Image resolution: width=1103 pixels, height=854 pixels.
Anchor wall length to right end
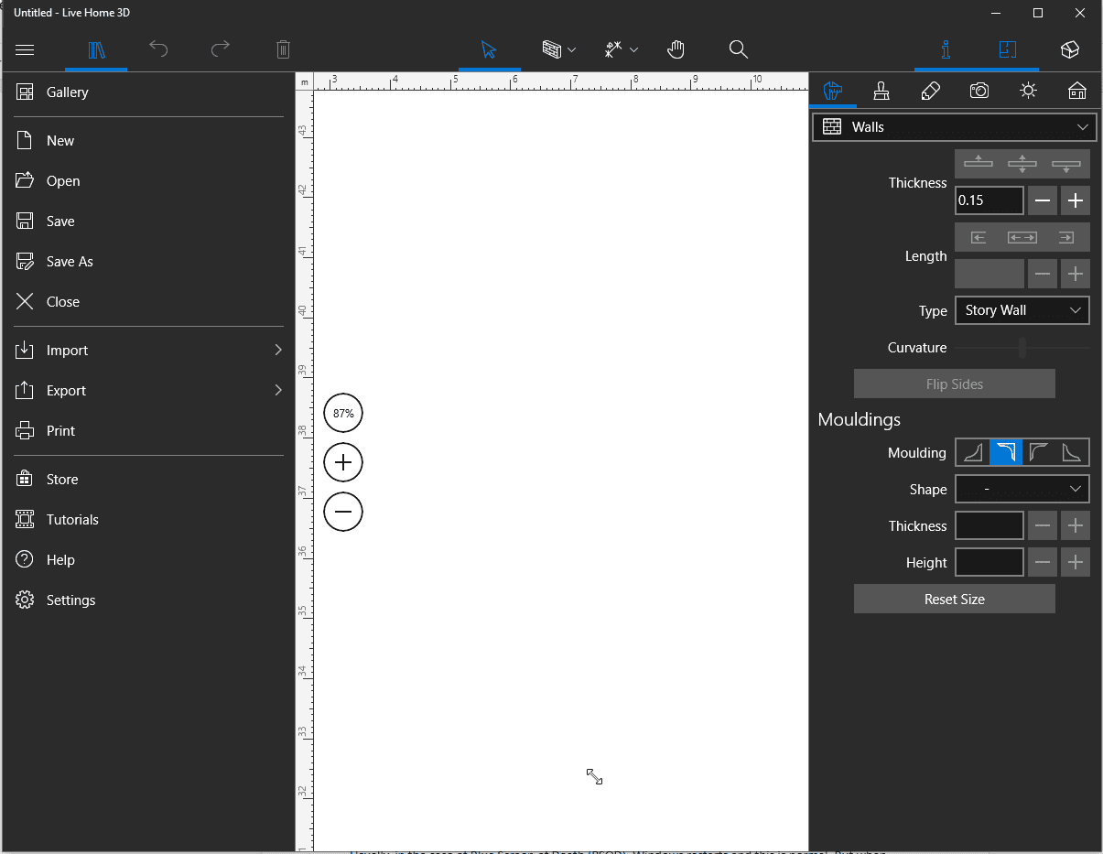coord(1066,237)
